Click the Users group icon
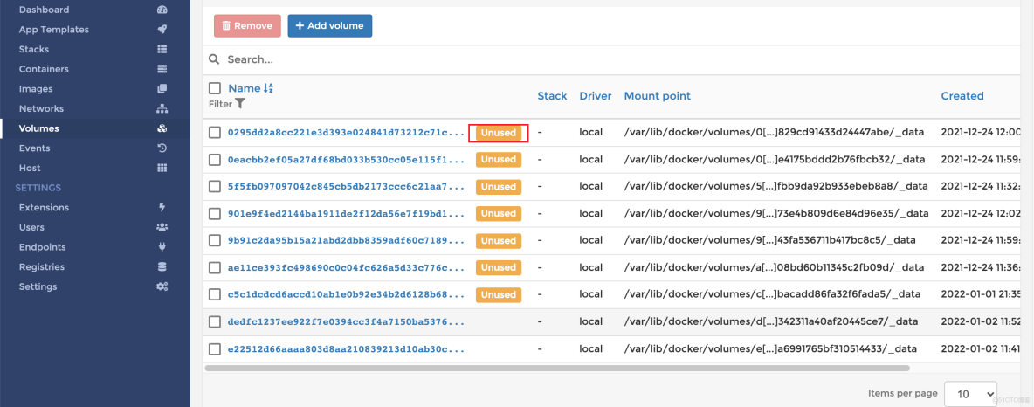This screenshot has width=1034, height=407. 162,228
